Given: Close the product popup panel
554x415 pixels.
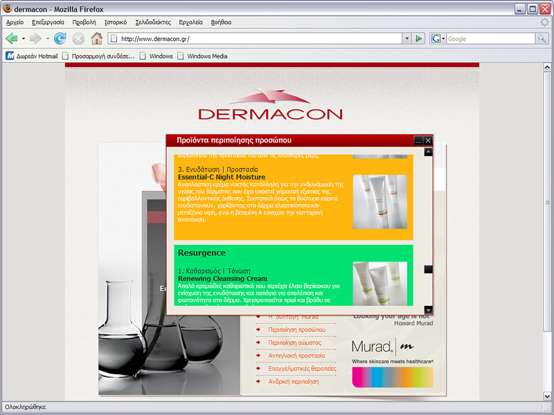Looking at the screenshot, I should (x=428, y=140).
